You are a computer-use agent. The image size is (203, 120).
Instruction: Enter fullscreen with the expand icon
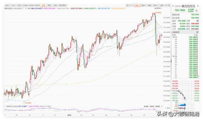coord(169,5)
